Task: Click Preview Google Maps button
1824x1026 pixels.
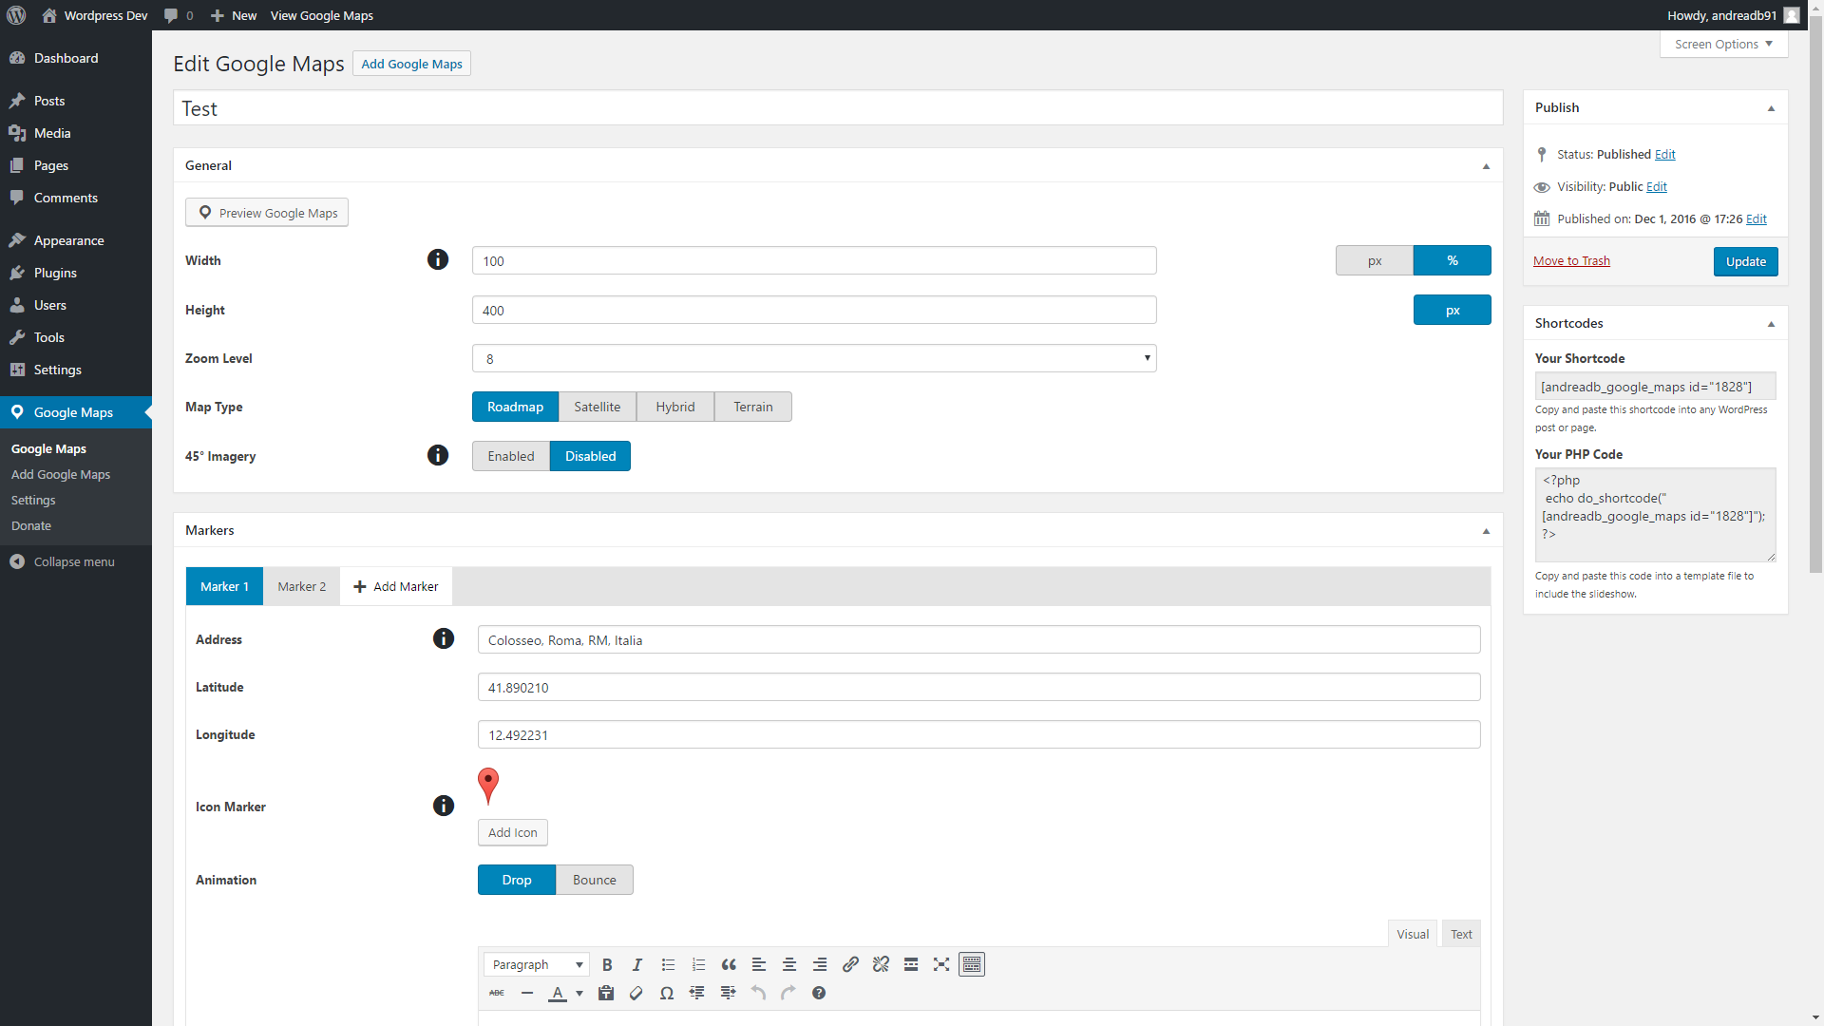Action: pos(267,213)
